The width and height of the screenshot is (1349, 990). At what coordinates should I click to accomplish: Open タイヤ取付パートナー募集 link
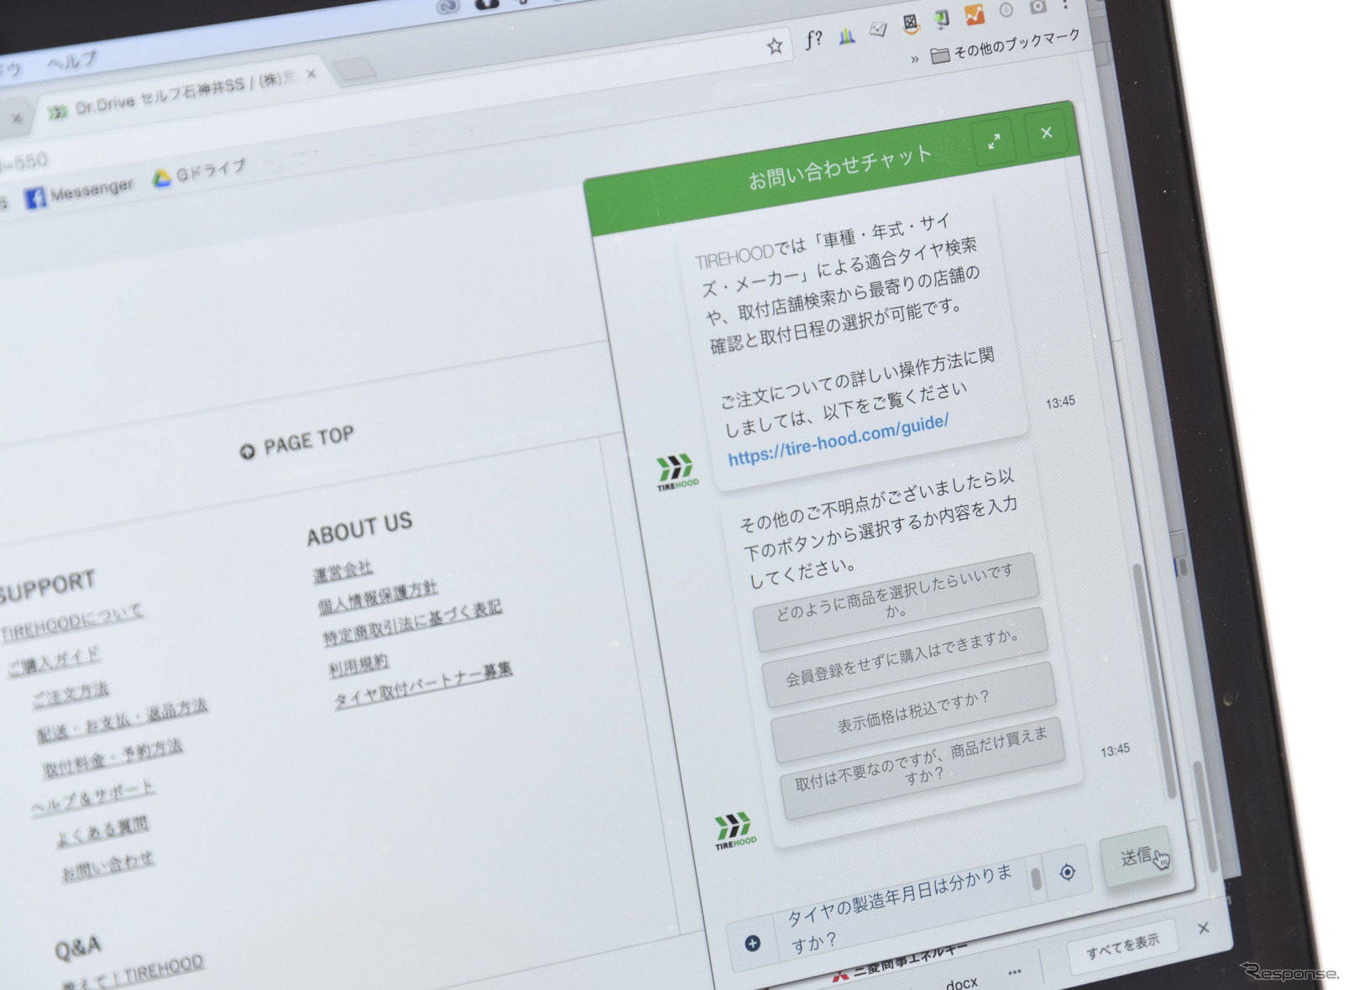click(x=423, y=685)
